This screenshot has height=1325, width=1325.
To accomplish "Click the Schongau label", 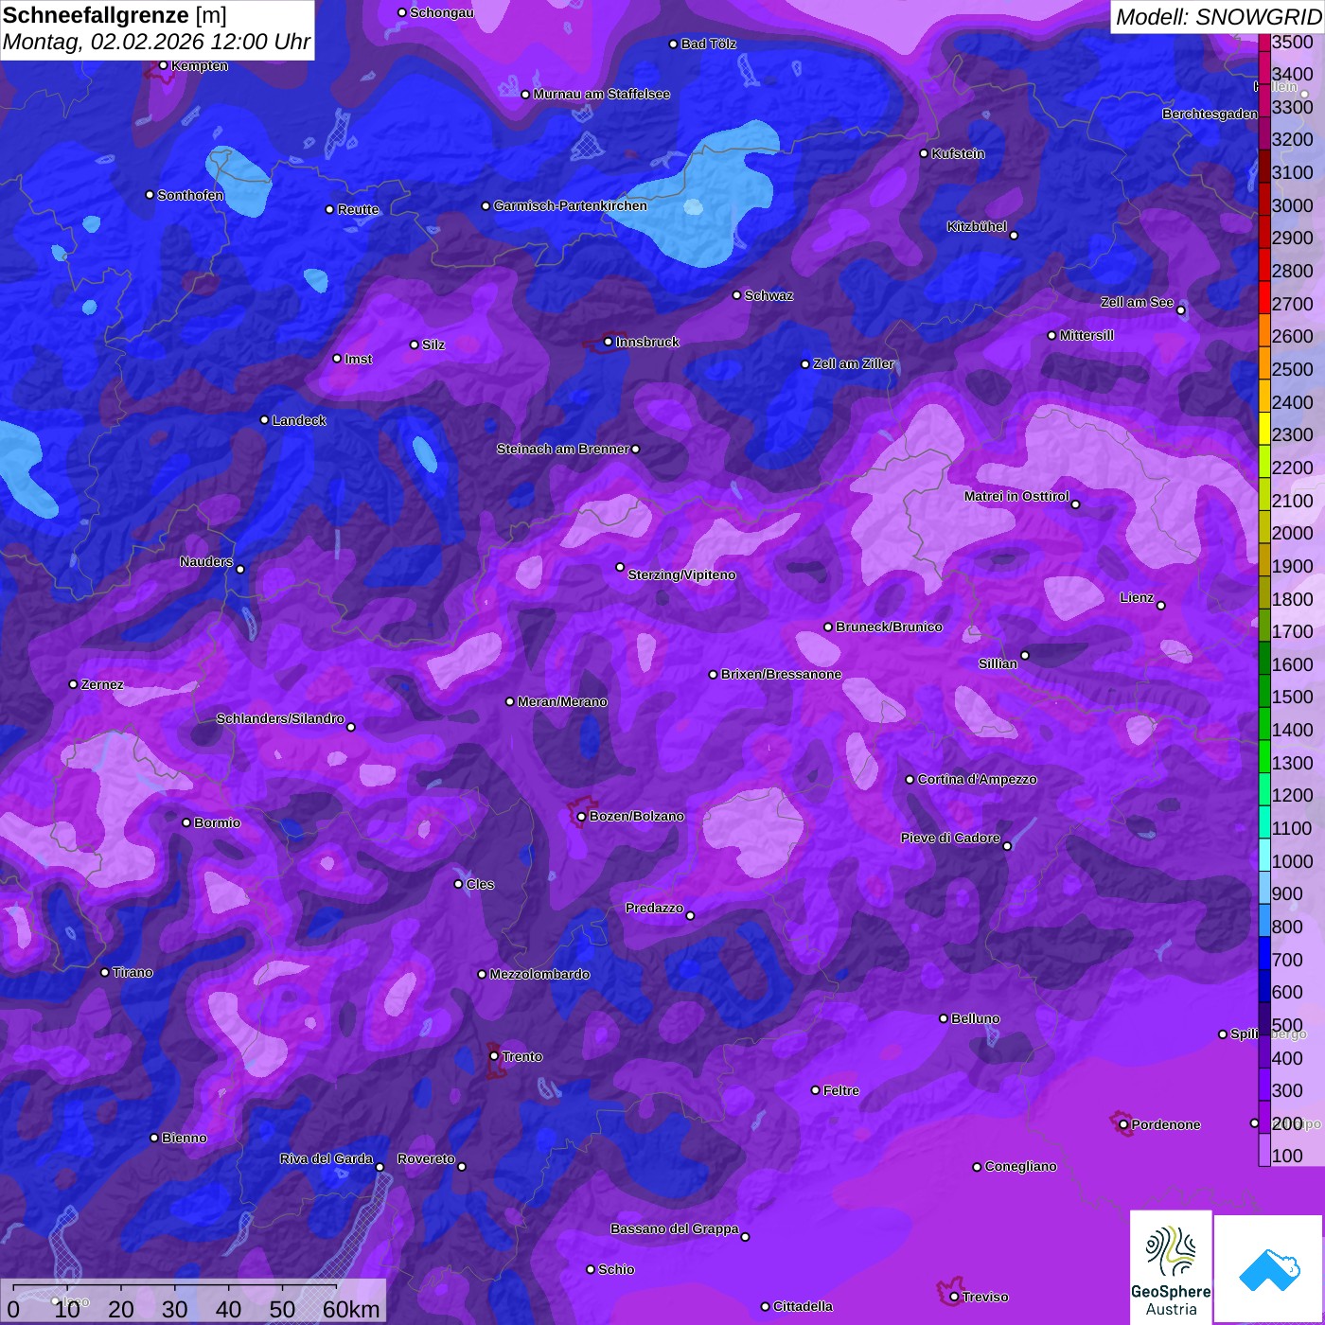I will tap(441, 12).
